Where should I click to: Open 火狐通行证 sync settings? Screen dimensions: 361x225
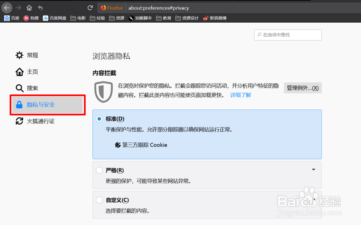click(x=37, y=121)
